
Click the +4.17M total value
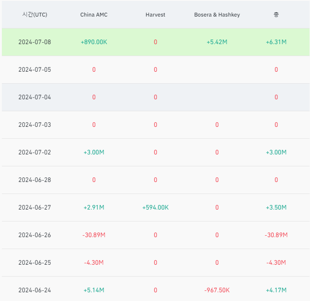coord(276,290)
